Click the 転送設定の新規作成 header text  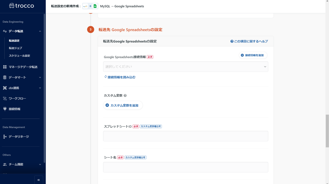tap(66, 6)
